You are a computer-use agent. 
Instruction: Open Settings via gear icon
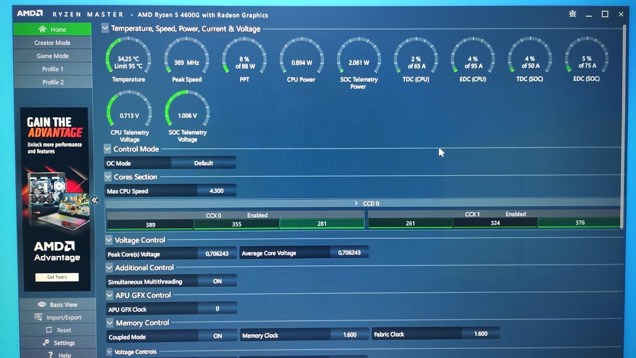click(x=46, y=342)
